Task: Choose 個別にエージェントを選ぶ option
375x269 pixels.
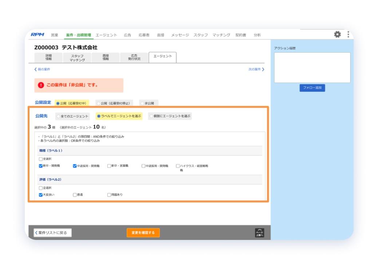Action: coord(150,116)
